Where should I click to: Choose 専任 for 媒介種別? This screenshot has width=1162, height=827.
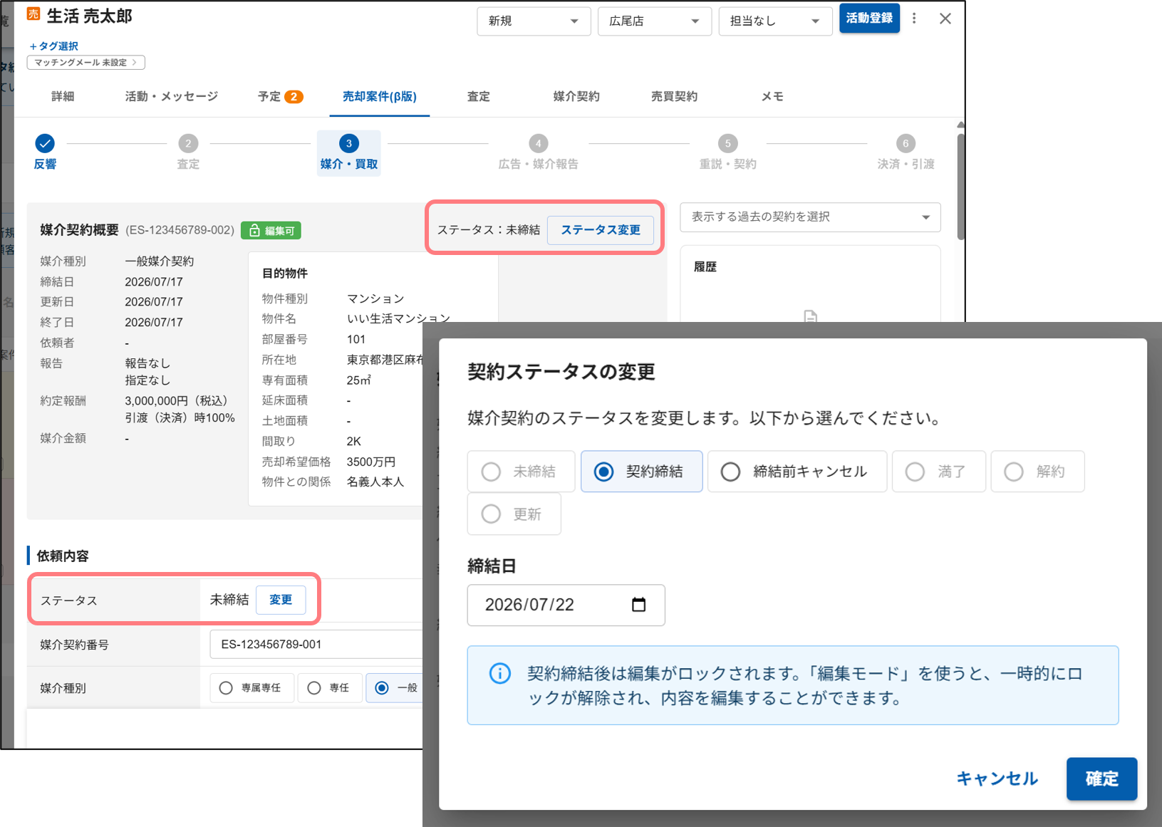330,688
